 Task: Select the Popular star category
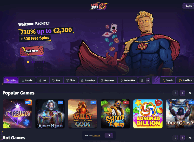tap(27, 80)
